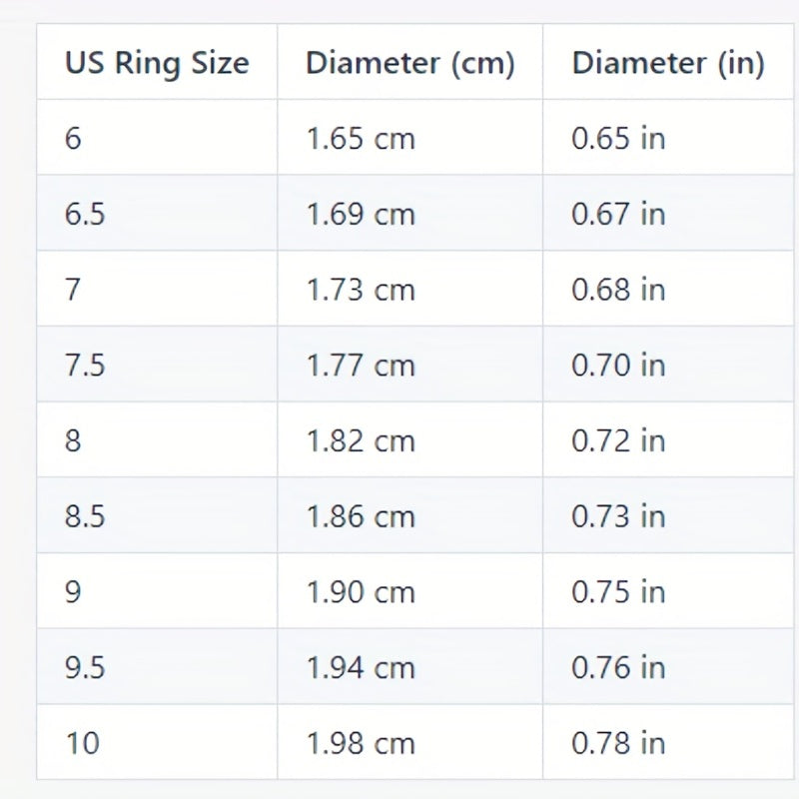
Task: Select the ring size 7 cell
Action: [157, 289]
